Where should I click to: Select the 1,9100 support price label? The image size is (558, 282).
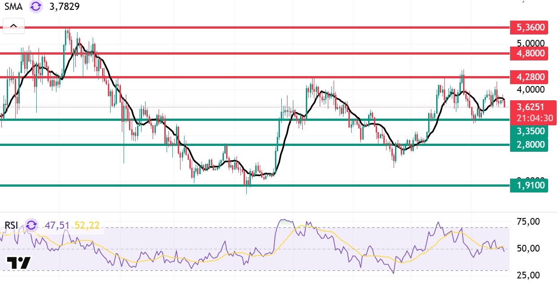pos(529,185)
